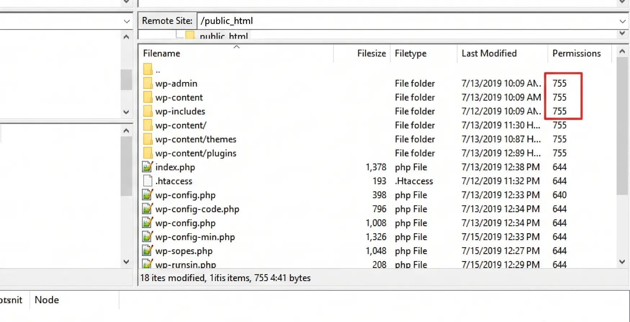Select public_html in the remote tree

click(x=224, y=36)
